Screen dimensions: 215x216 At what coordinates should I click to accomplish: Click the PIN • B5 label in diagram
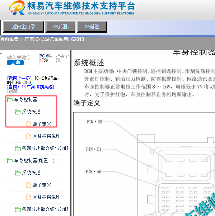[94, 122]
